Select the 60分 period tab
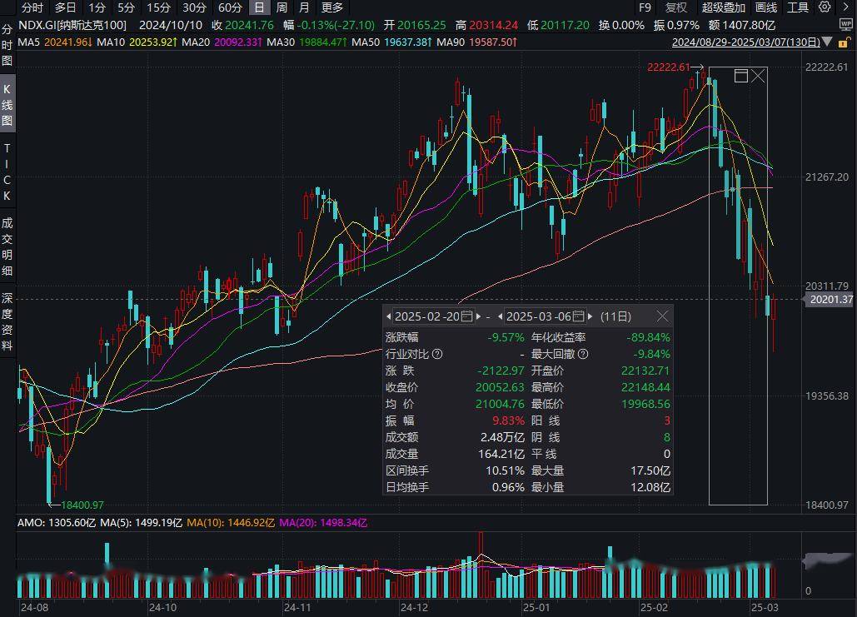The width and height of the screenshot is (857, 617). click(230, 7)
